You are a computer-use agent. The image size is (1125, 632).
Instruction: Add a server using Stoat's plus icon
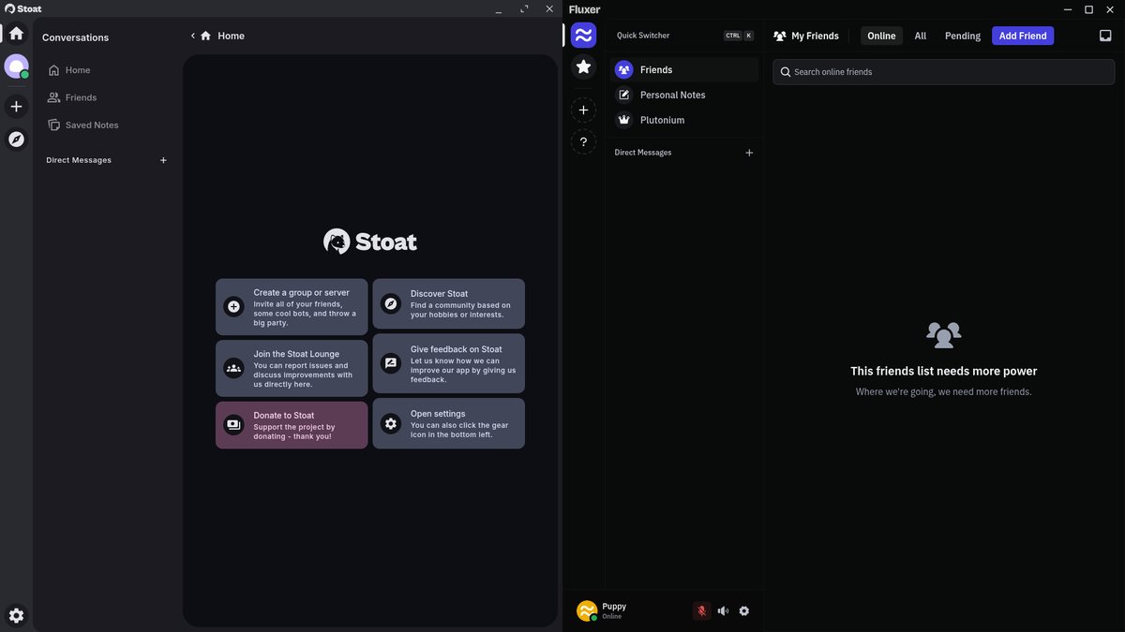coord(16,106)
